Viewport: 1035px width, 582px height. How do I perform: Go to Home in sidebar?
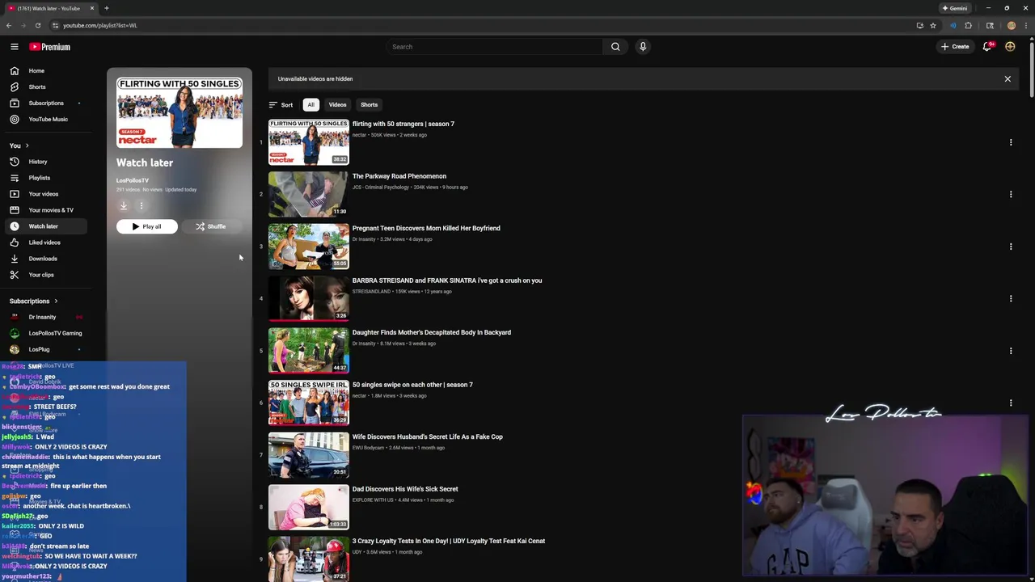pos(45,70)
